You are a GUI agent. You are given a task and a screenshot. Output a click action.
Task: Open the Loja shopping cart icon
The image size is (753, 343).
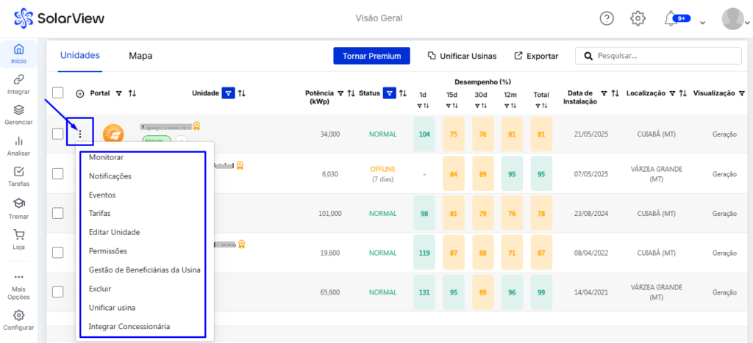point(18,235)
